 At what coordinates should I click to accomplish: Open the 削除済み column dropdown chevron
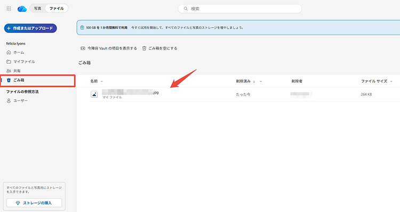pos(261,81)
